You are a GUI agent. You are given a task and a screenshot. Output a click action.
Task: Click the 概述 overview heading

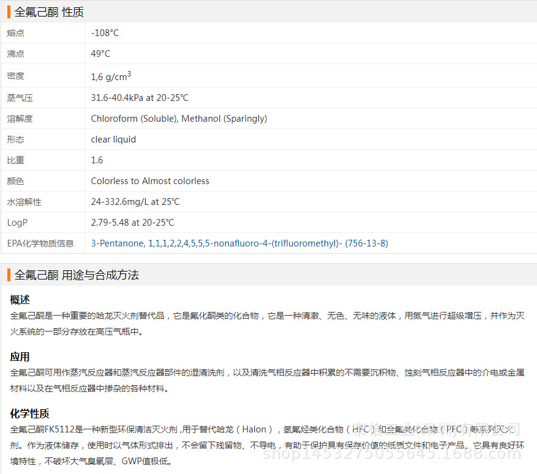click(x=20, y=300)
